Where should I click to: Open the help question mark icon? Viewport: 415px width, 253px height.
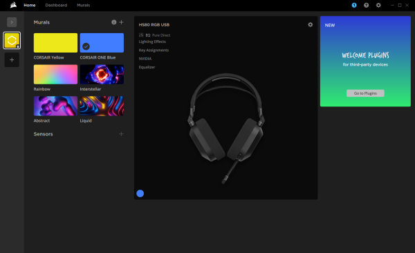coord(366,6)
